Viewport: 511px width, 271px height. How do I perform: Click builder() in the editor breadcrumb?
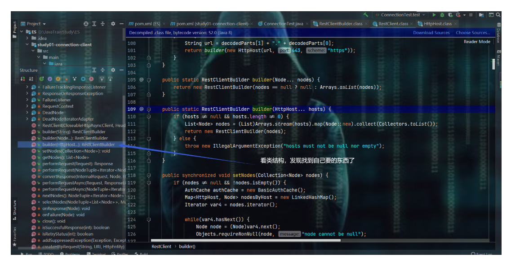[187, 247]
